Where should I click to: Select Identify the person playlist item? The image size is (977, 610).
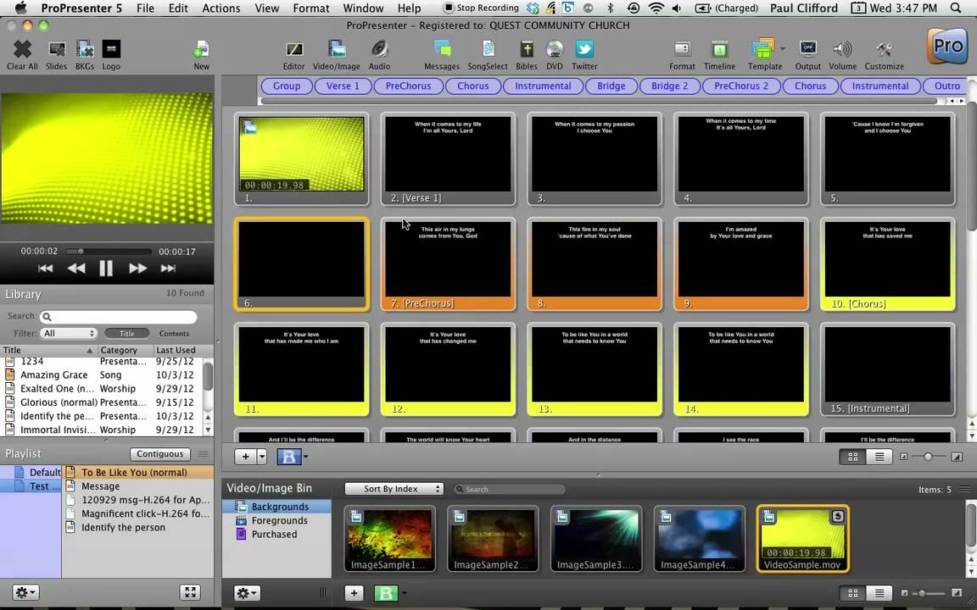[137, 527]
